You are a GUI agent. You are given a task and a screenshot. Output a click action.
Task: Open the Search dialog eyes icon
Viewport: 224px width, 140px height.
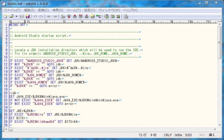pyautogui.click(x=63, y=17)
